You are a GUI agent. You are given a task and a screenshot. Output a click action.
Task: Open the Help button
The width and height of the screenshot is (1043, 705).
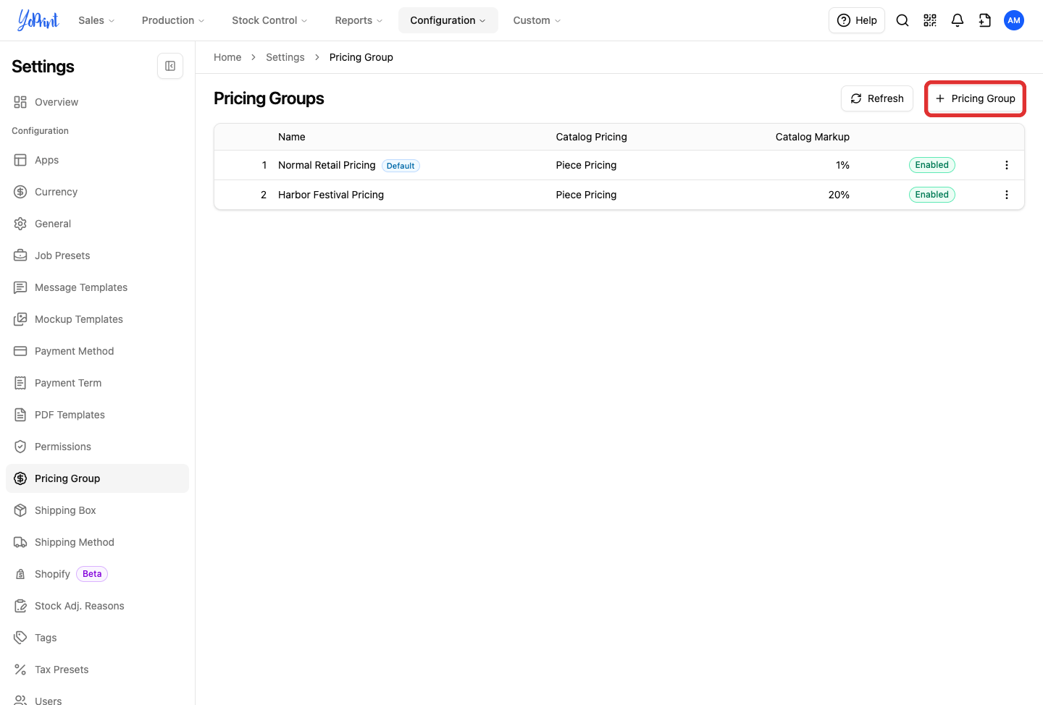point(857,20)
